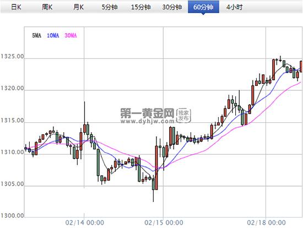This screenshot has height=228, width=303.
Task: Click the 1315.00 price axis label
Action: tap(12, 120)
